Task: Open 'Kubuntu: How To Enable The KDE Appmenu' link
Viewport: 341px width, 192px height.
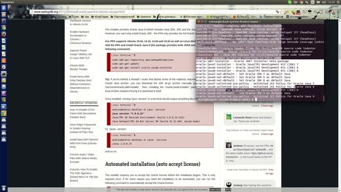Action: [84, 175]
